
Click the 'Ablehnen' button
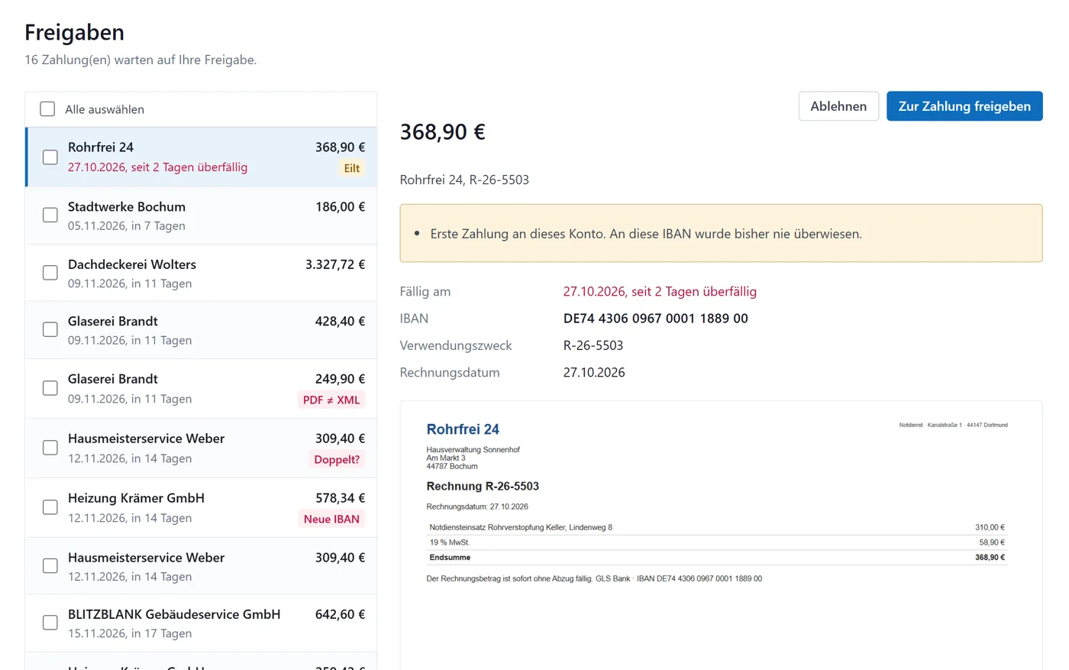[838, 106]
